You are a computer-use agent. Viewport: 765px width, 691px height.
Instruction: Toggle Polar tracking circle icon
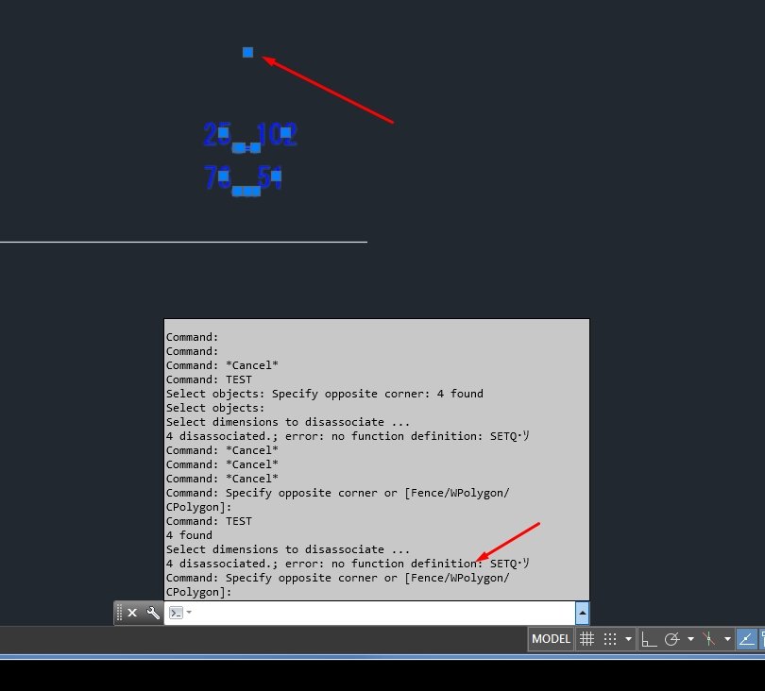672,639
